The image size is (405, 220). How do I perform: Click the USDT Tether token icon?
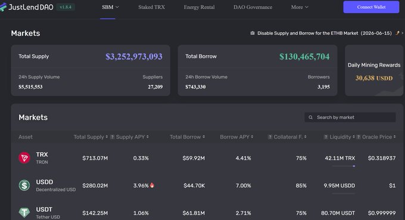click(x=24, y=212)
